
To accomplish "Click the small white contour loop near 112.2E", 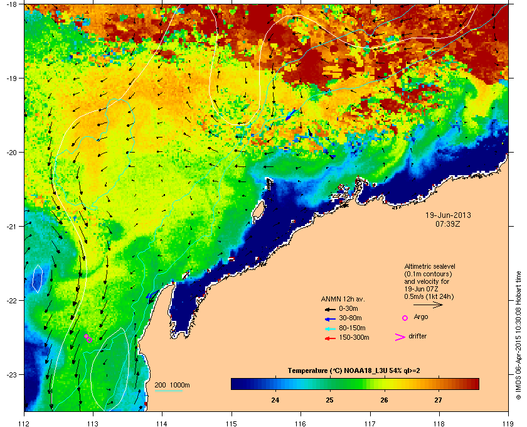I will [x=37, y=279].
